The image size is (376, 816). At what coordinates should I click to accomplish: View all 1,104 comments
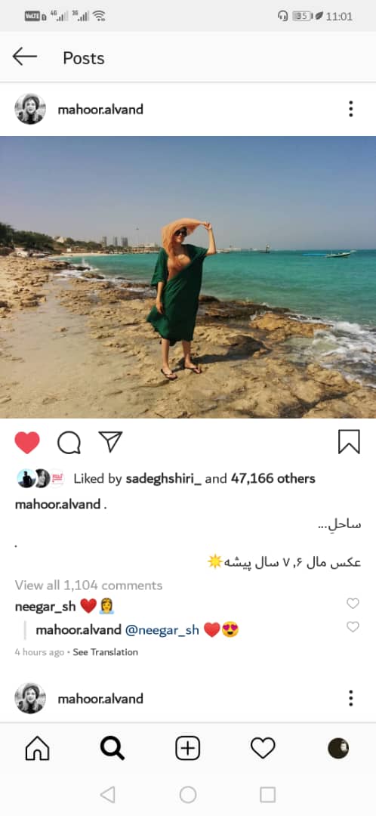pyautogui.click(x=88, y=585)
